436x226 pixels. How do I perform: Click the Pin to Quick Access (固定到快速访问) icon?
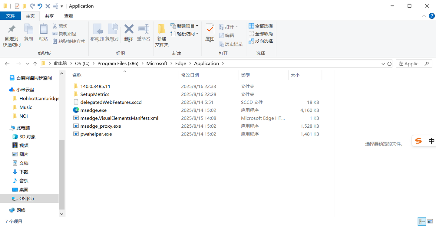12,29
